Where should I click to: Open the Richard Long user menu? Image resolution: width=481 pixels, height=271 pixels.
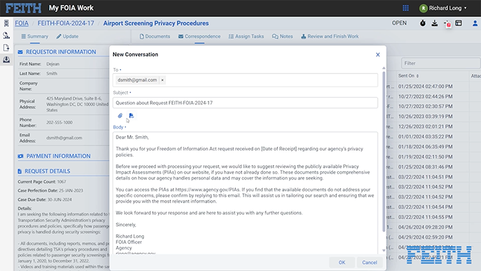point(443,8)
